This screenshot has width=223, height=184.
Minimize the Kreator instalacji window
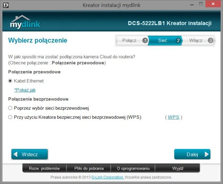click(x=192, y=4)
